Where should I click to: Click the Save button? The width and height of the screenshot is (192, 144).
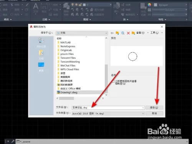coord(154,108)
